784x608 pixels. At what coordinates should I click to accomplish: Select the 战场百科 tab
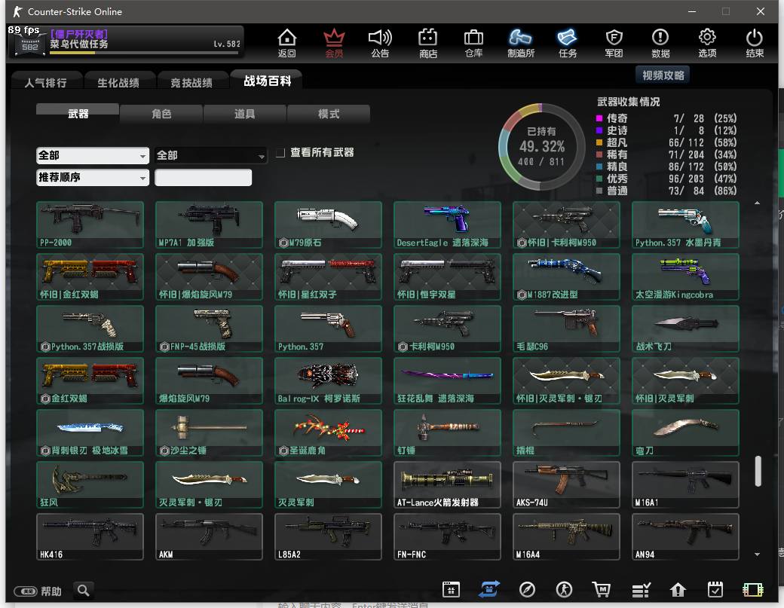[x=267, y=81]
